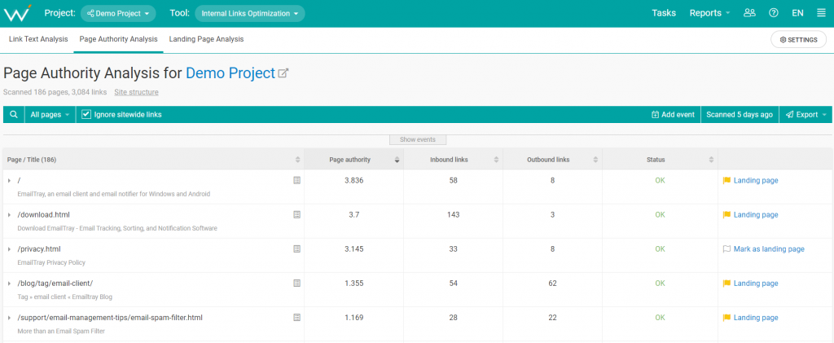
Task: Open the help question mark icon
Action: click(x=774, y=13)
